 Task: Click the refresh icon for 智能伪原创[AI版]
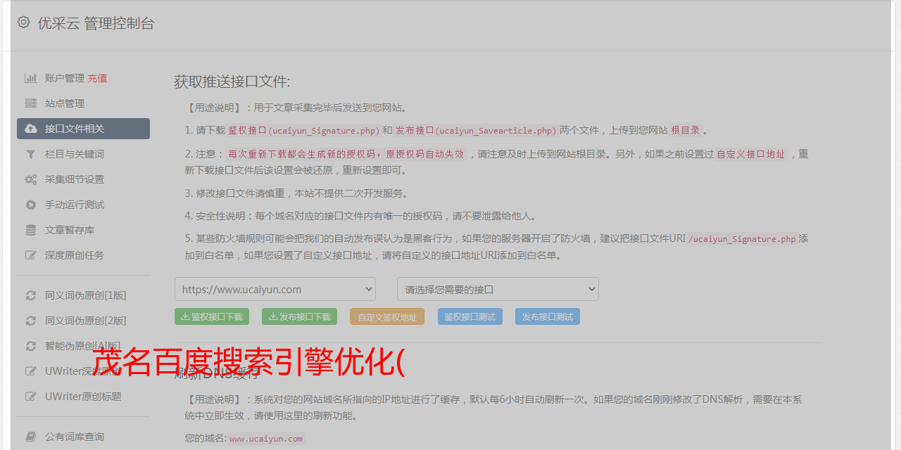click(31, 346)
